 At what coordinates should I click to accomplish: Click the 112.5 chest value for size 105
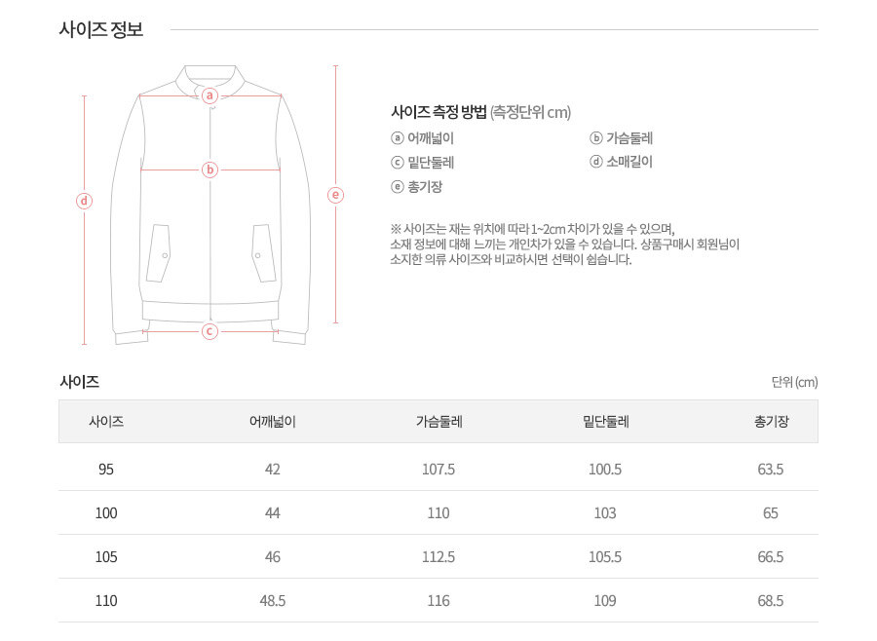(438, 557)
